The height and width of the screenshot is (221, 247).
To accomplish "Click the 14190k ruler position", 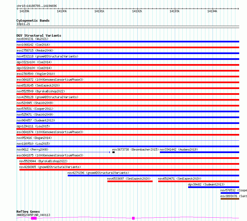I will (62, 11).
